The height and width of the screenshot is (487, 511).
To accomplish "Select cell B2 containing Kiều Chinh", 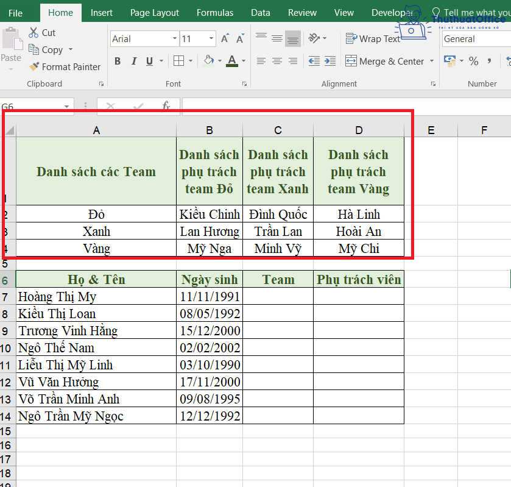I will click(210, 214).
